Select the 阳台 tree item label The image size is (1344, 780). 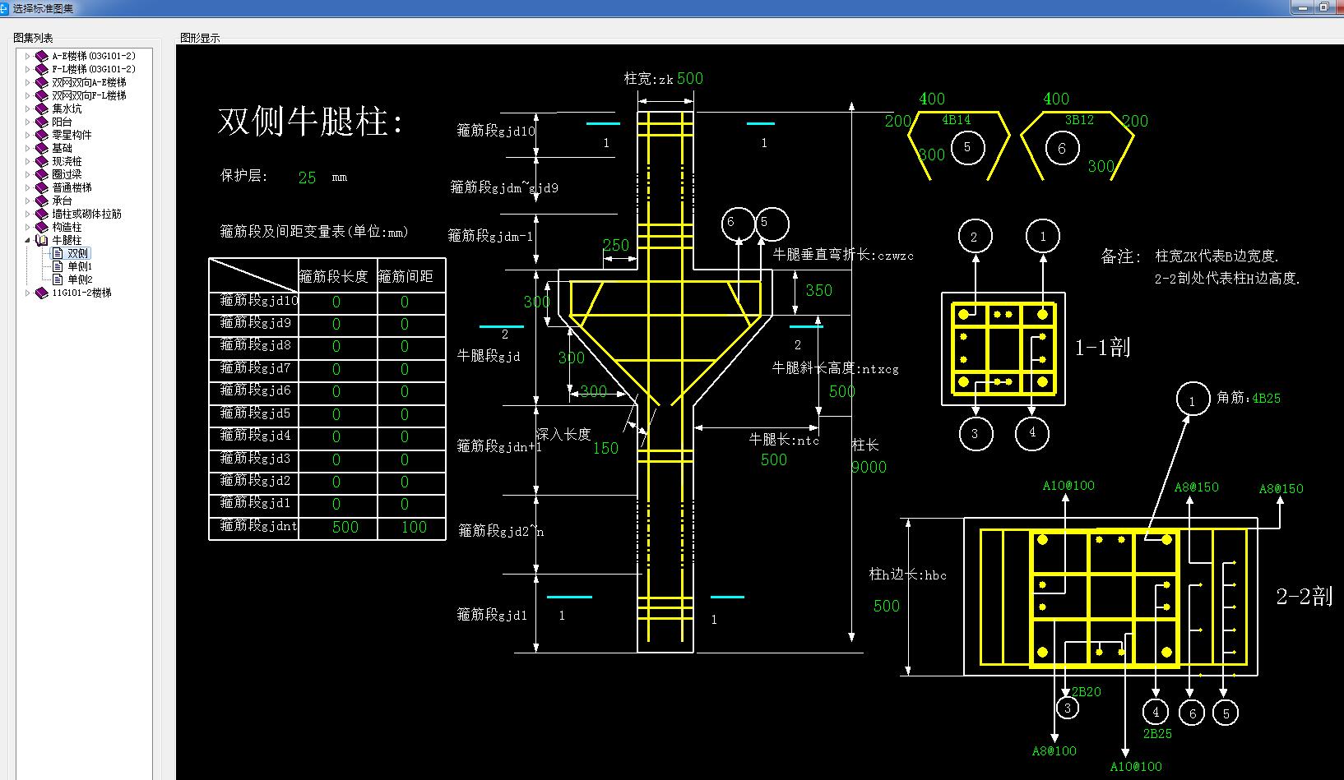point(62,122)
